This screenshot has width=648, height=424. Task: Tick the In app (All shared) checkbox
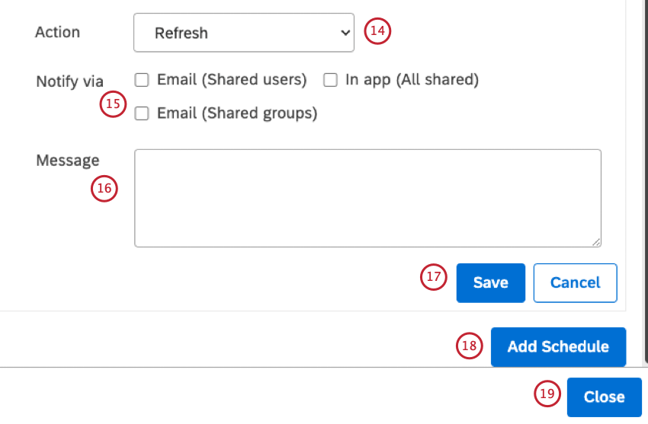(330, 80)
